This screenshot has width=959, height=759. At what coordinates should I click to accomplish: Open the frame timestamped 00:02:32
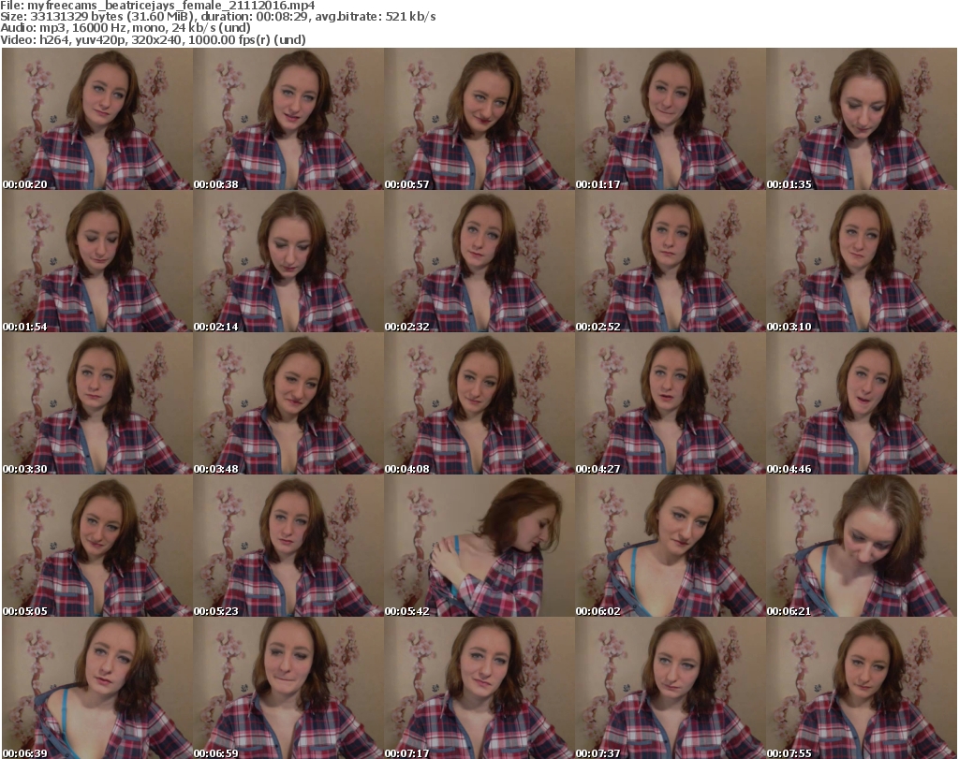click(479, 261)
